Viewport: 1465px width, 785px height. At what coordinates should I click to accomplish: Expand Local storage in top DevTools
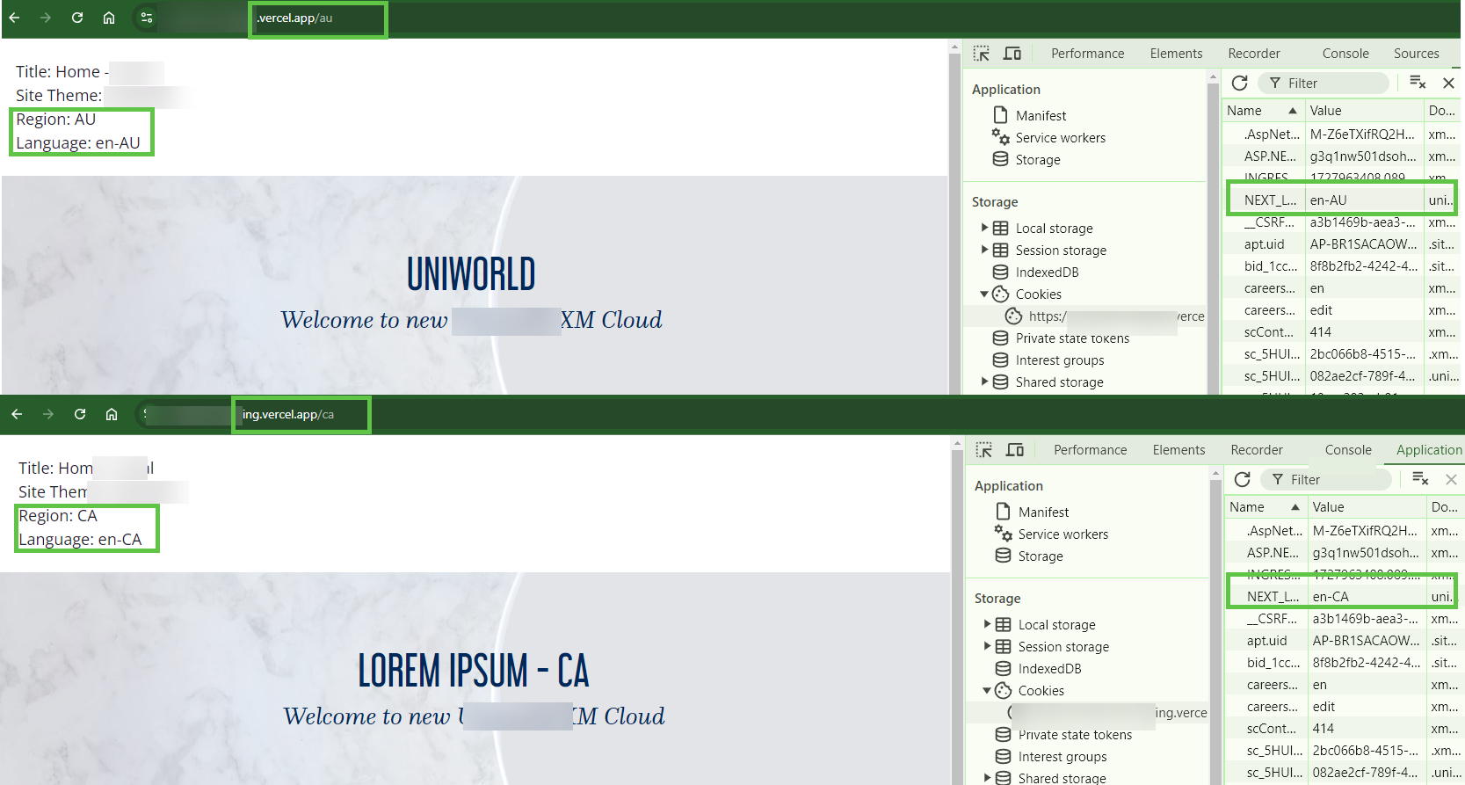[x=984, y=228]
